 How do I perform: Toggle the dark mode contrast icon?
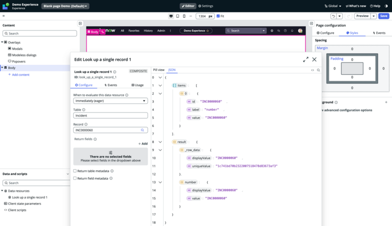(386, 6)
